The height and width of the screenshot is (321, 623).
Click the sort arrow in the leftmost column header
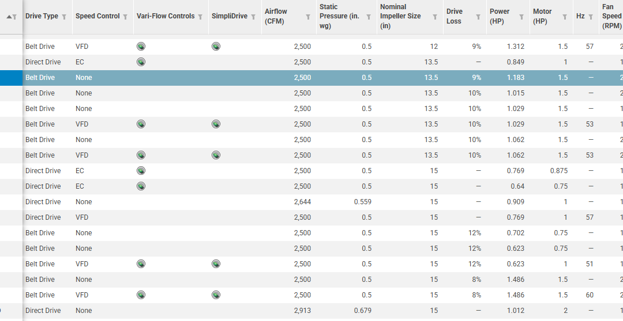click(9, 17)
